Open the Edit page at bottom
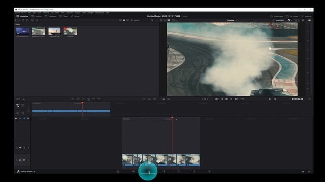The image size is (325, 182). click(x=148, y=172)
